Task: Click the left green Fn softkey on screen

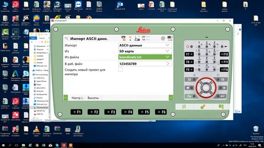Action: click(x=66, y=98)
